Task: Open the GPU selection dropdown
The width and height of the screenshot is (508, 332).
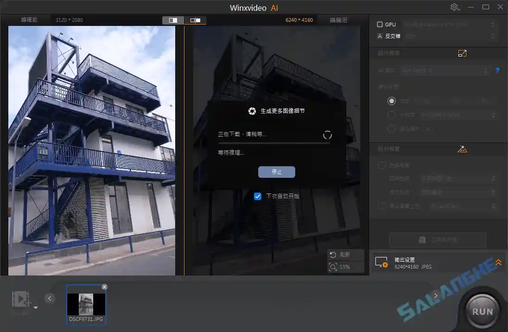Action: point(493,24)
